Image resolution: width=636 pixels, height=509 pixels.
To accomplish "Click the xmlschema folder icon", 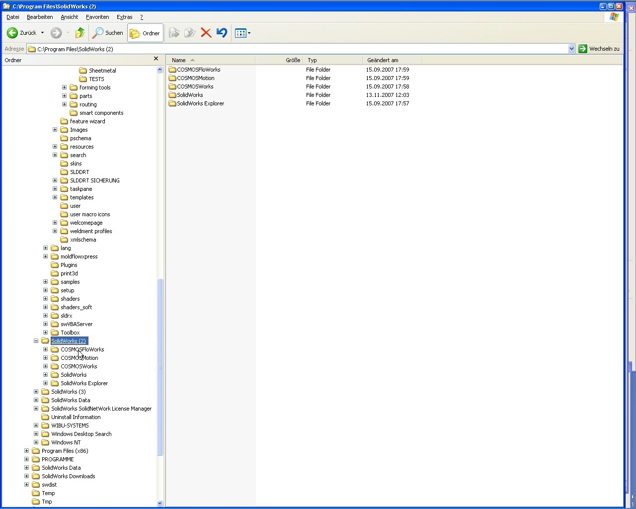I will pos(64,240).
